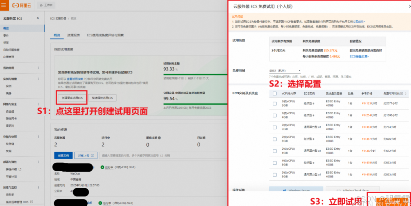Click the ￥0.123/小时 price cell
This screenshot has height=206, width=411.
point(369,103)
